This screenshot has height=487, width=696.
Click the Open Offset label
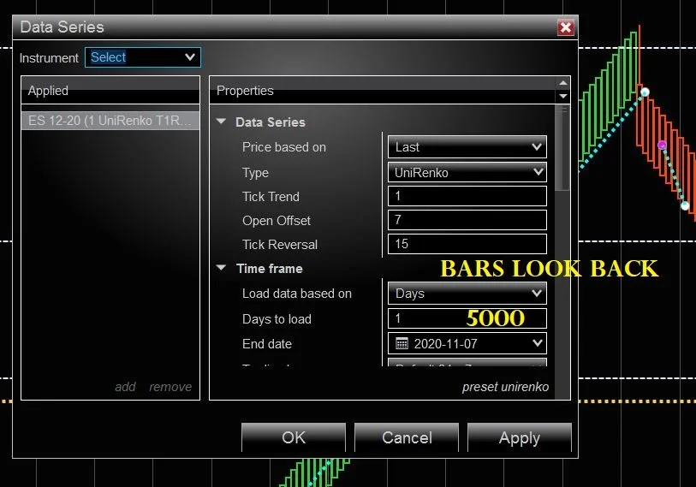(277, 221)
